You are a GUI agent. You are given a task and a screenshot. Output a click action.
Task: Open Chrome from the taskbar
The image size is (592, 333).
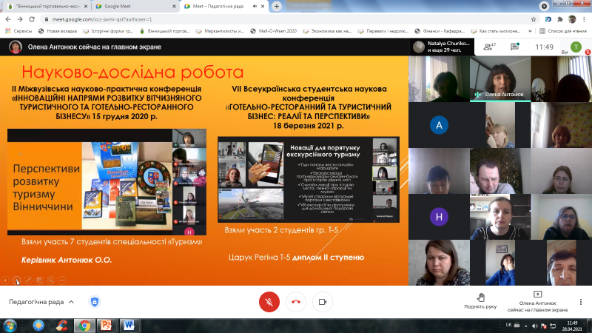pos(84,326)
